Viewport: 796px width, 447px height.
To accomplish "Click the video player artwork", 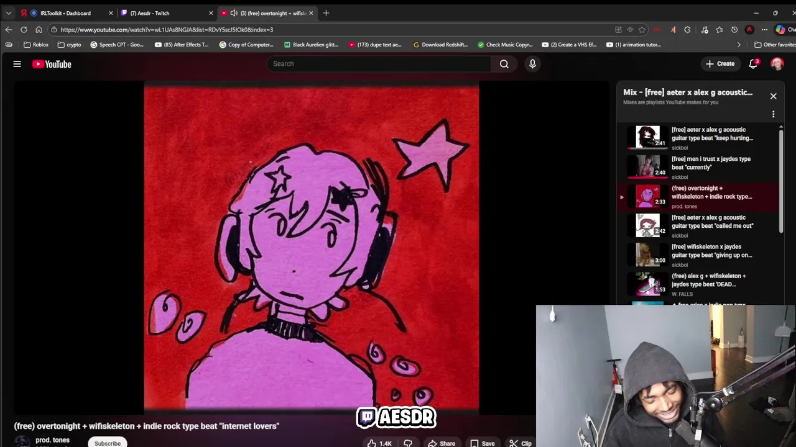I will tap(312, 247).
